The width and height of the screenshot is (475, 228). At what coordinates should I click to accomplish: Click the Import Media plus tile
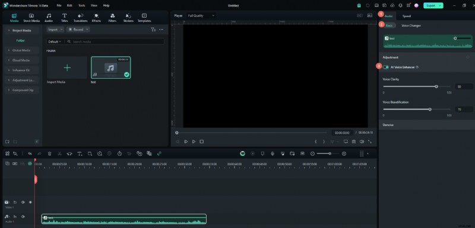(67, 68)
